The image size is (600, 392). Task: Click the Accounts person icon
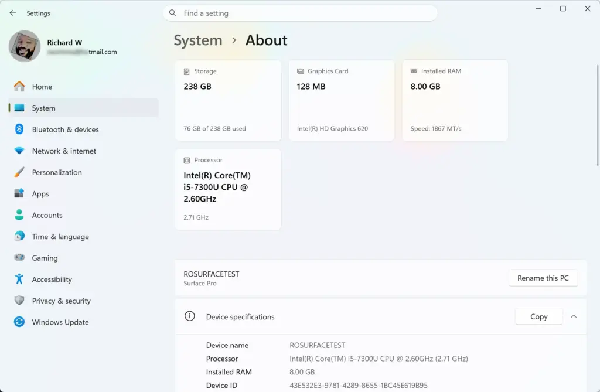point(19,215)
